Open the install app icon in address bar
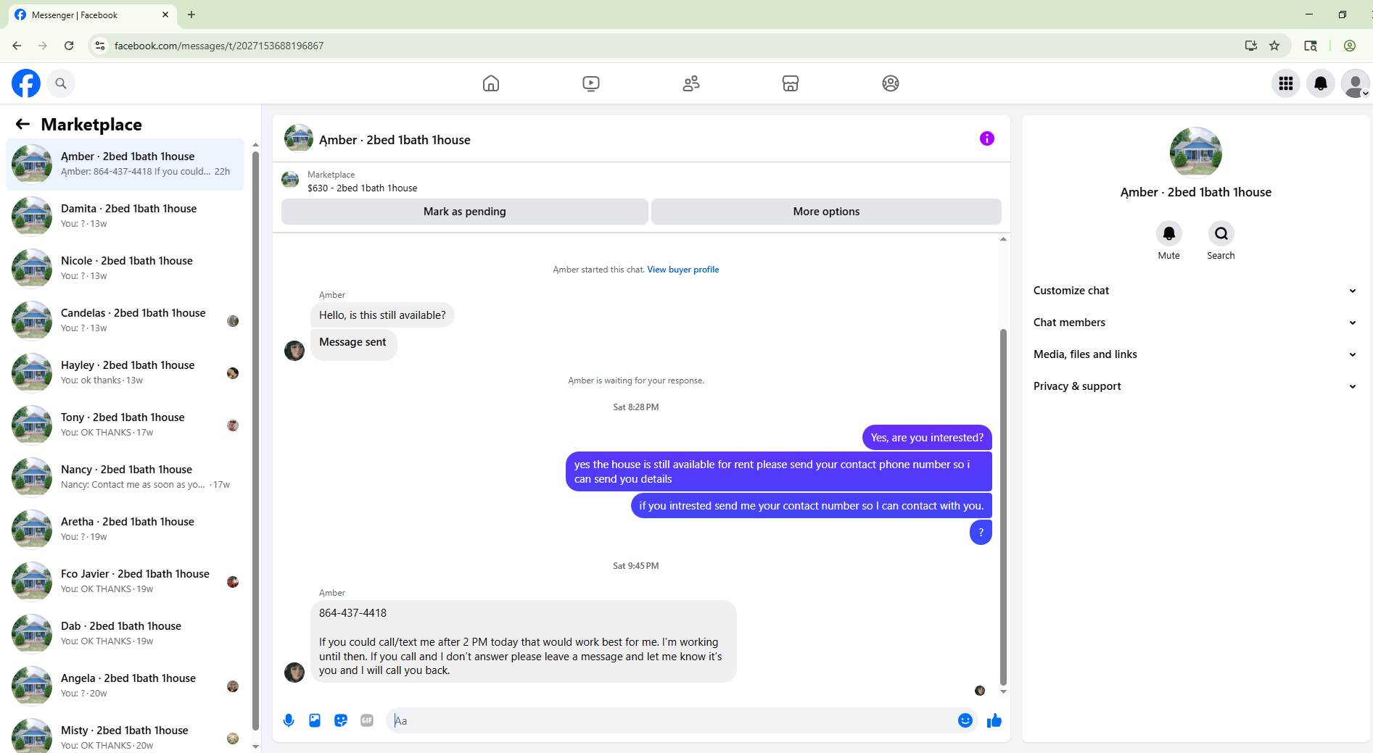 coord(1251,46)
